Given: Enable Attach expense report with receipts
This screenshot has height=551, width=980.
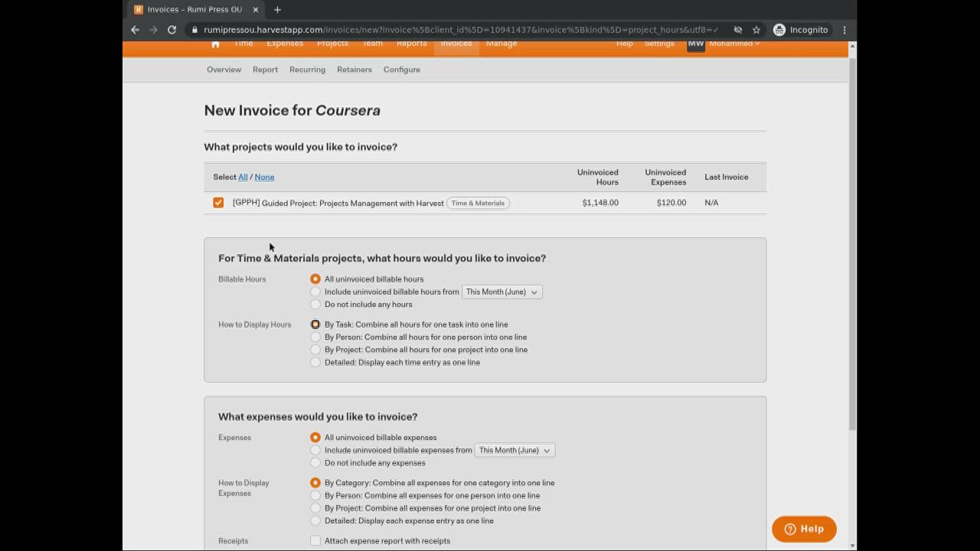Looking at the screenshot, I should pos(315,541).
